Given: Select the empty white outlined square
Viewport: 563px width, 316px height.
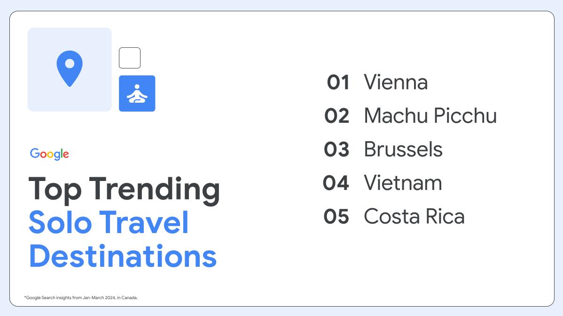Looking at the screenshot, I should tap(130, 58).
